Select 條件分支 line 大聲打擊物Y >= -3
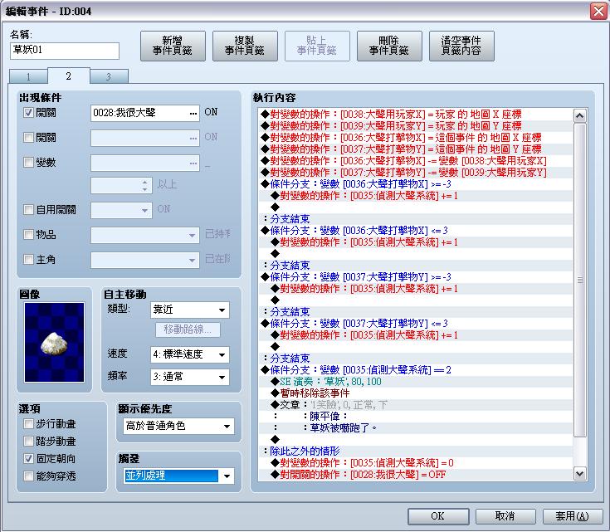This screenshot has height=532, width=610. click(x=416, y=277)
